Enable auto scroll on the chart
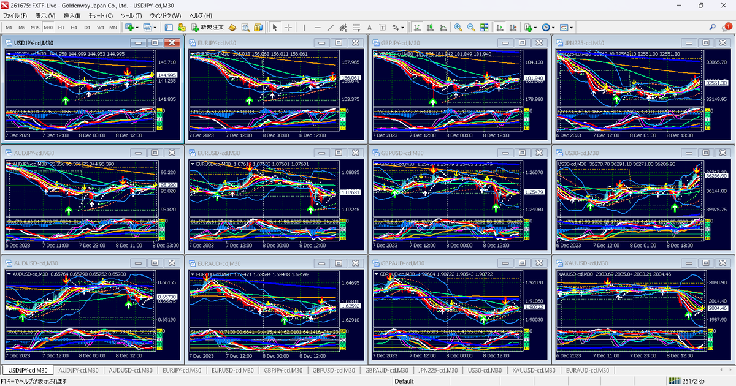This screenshot has height=386, width=736. point(500,27)
